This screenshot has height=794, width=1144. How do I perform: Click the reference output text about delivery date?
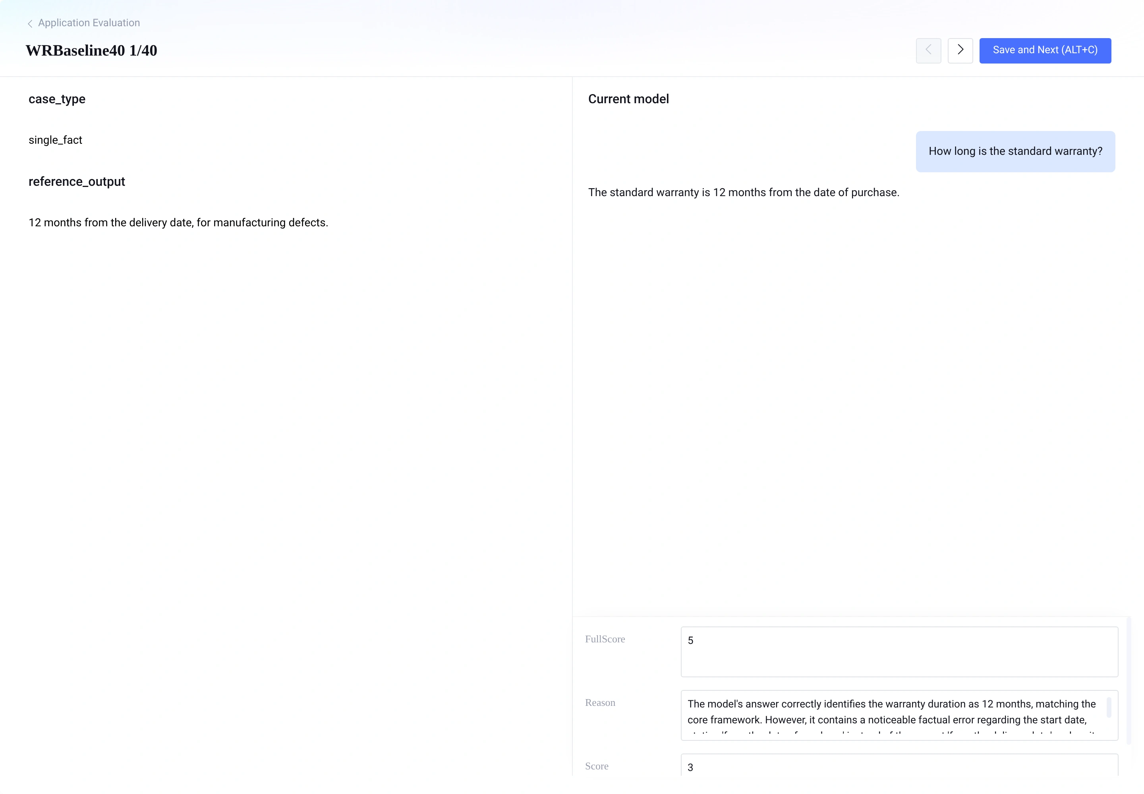coord(178,222)
